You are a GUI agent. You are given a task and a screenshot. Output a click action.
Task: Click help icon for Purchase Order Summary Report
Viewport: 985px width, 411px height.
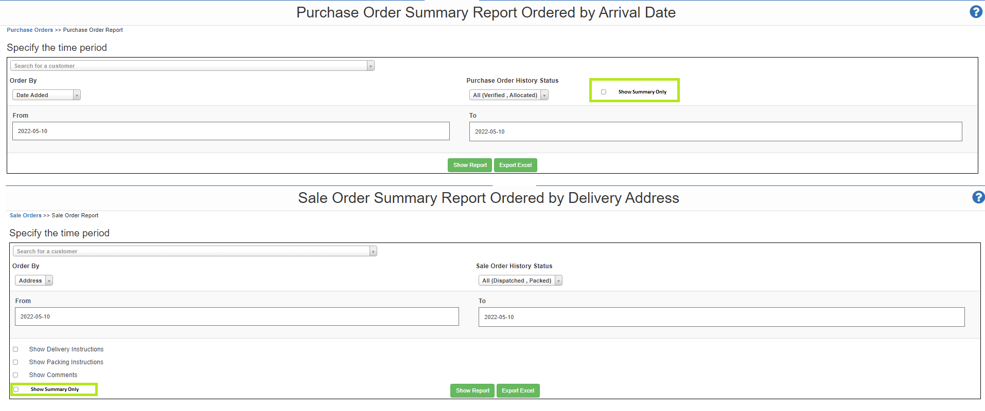[x=975, y=12]
